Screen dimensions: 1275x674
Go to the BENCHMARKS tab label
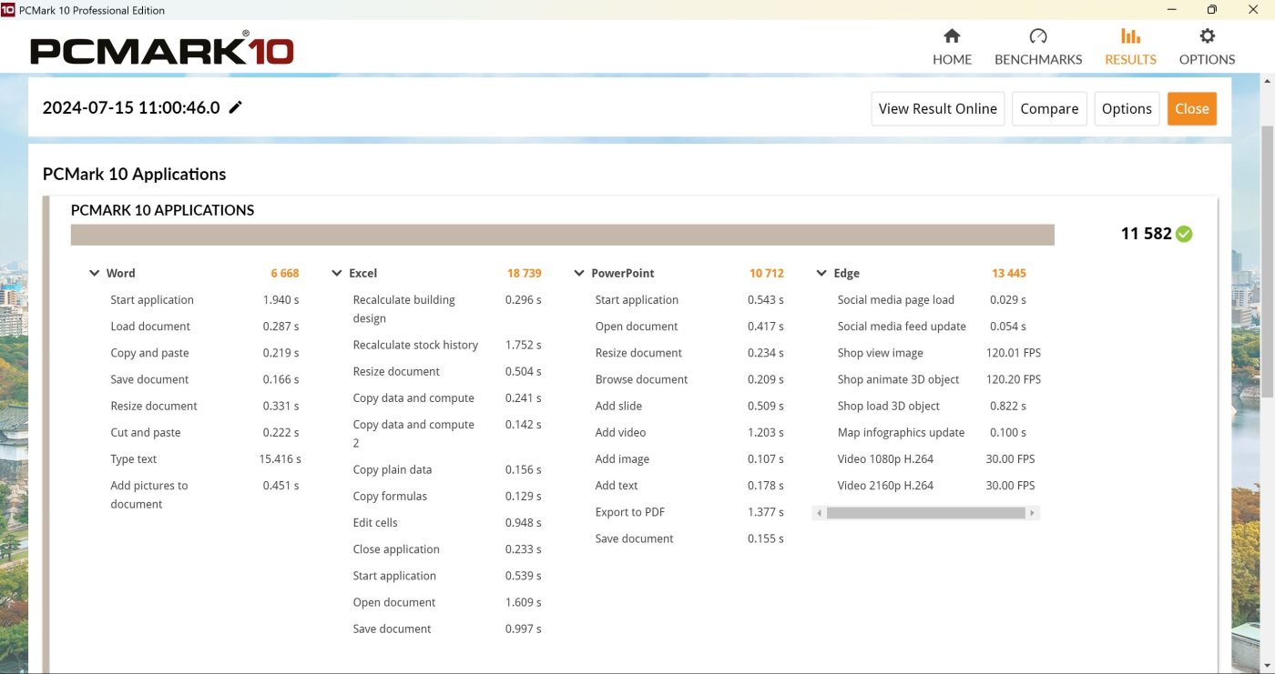click(1038, 59)
